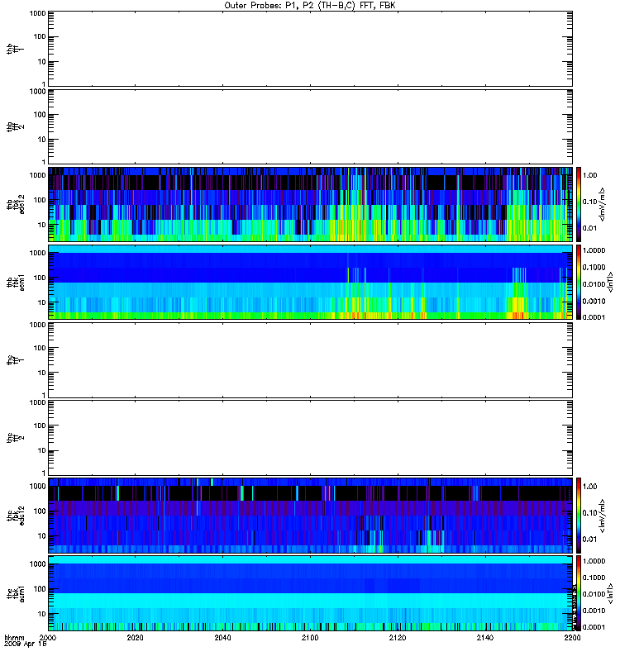This screenshot has height=661, width=620.
Task: Click the 100 y-tick of thb fbk scm1
Action: [x=40, y=278]
